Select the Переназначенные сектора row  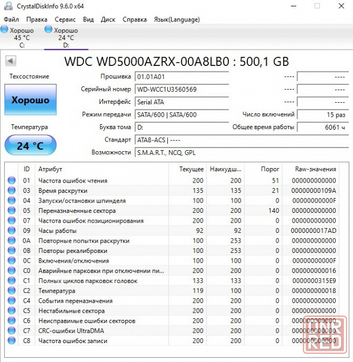pos(172,210)
